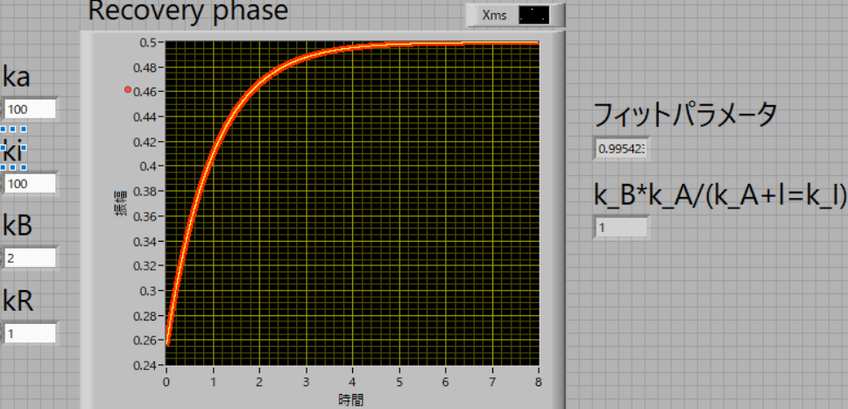Click the X-axis maximum value 8
The height and width of the screenshot is (409, 848).
click(538, 382)
